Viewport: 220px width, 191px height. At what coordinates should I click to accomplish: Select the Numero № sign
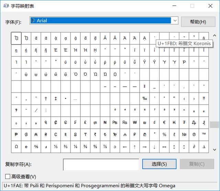[x=184, y=135]
